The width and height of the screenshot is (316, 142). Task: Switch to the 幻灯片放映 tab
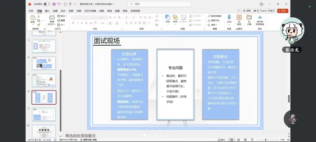coord(90,11)
